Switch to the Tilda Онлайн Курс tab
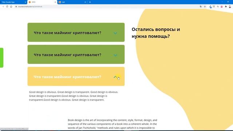The height and width of the screenshot is (131, 233). [13, 2]
